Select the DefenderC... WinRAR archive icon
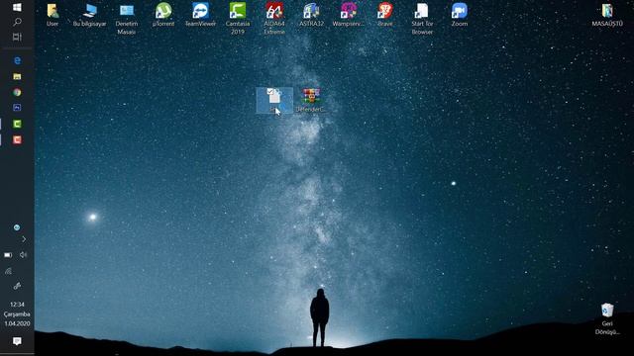This screenshot has height=356, width=634. tap(311, 100)
